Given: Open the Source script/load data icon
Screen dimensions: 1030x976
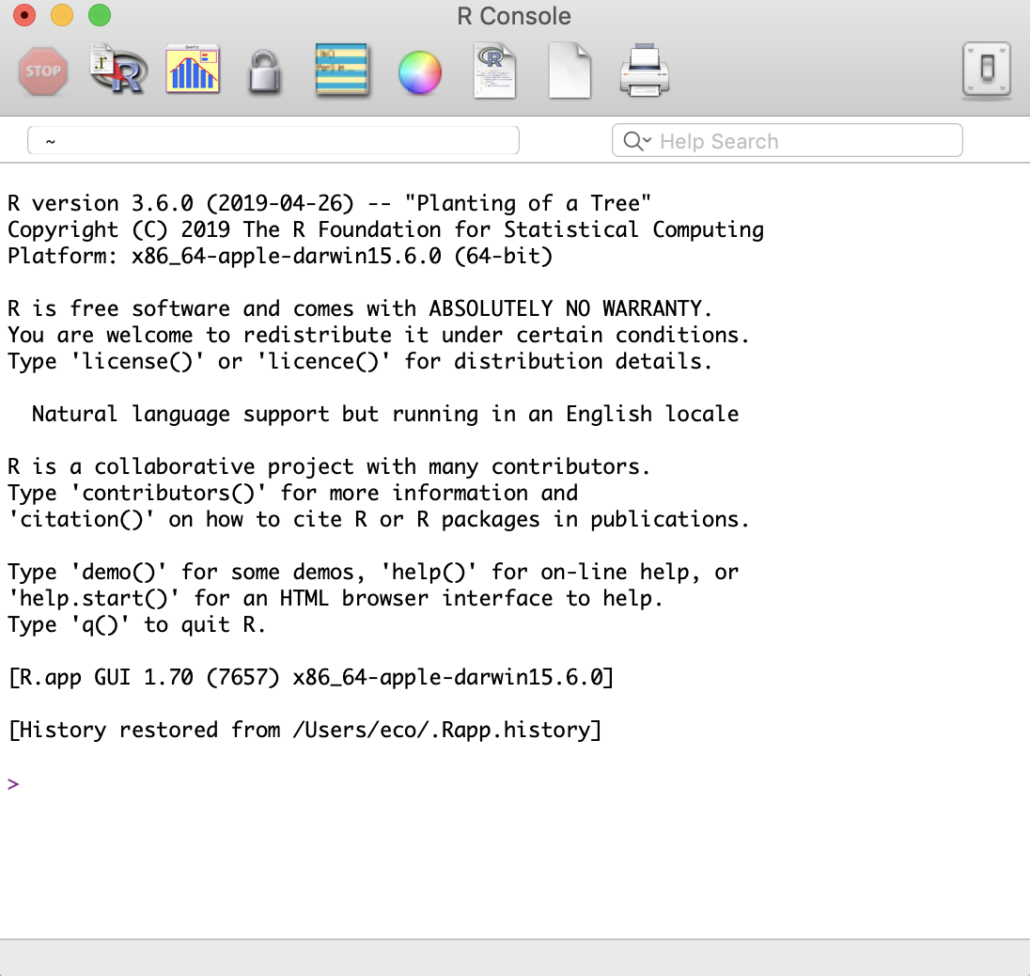Looking at the screenshot, I should click(x=118, y=70).
